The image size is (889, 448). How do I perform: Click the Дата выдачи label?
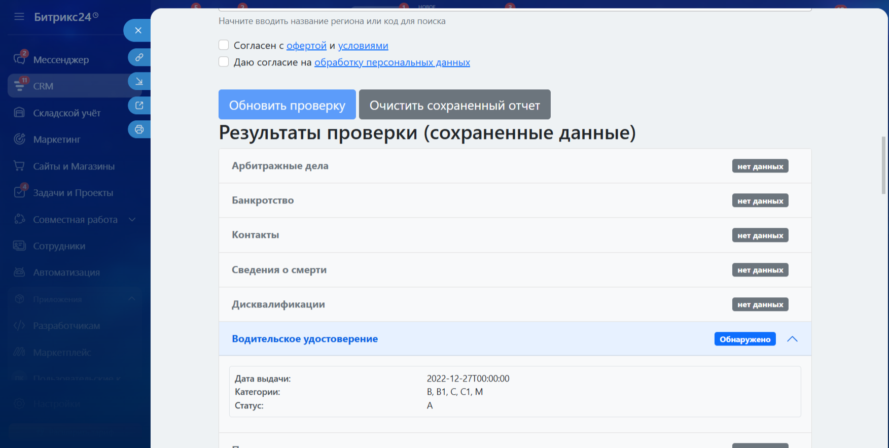[x=263, y=378]
